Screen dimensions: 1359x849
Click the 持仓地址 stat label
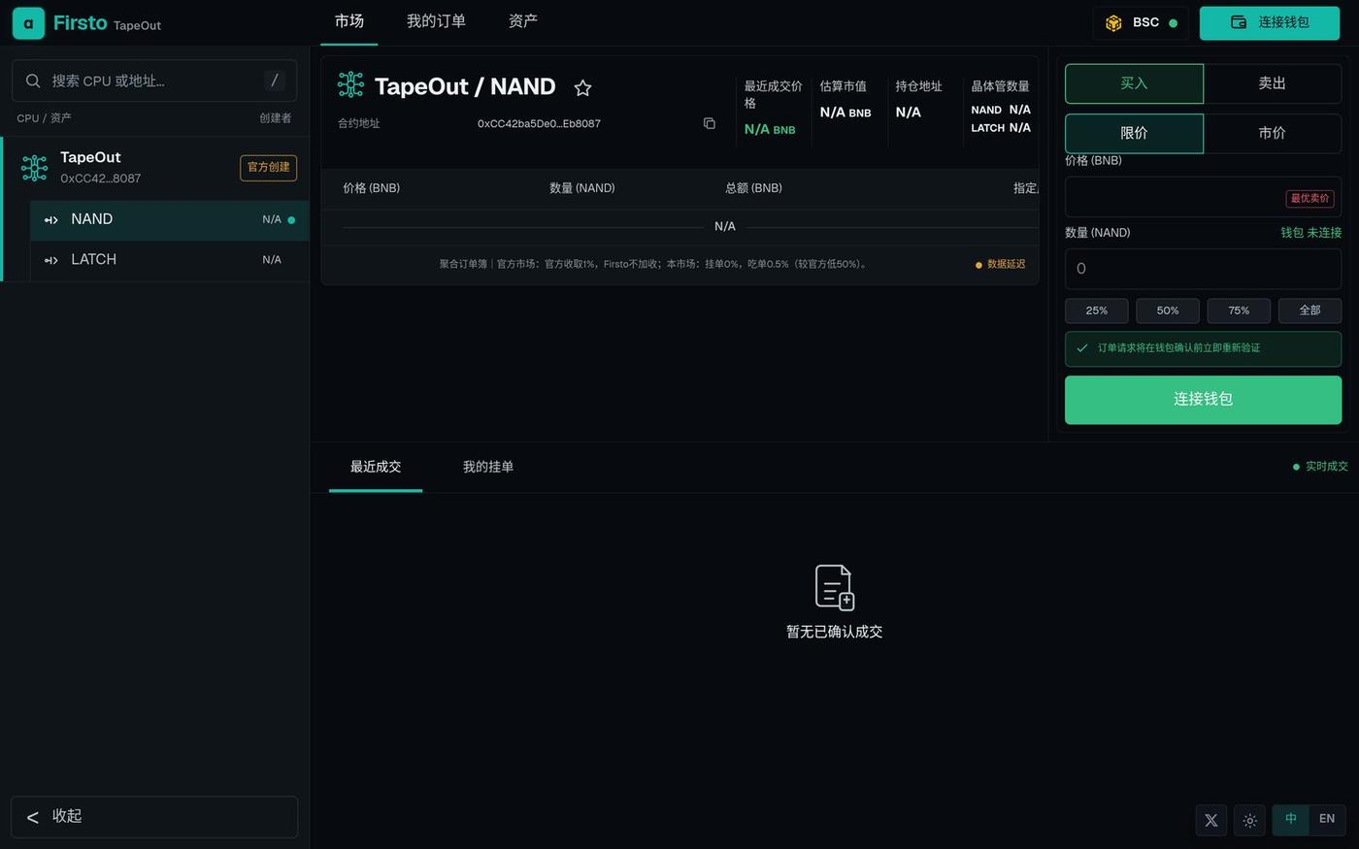919,86
